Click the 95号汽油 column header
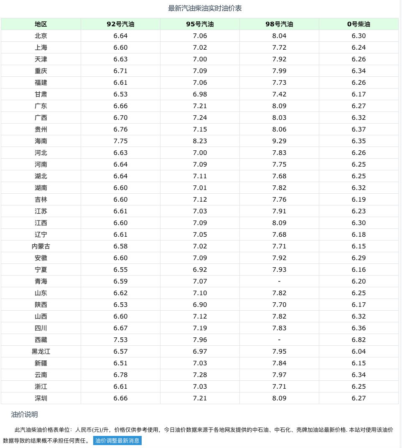Screen dimensions: 402x448 tap(200, 24)
